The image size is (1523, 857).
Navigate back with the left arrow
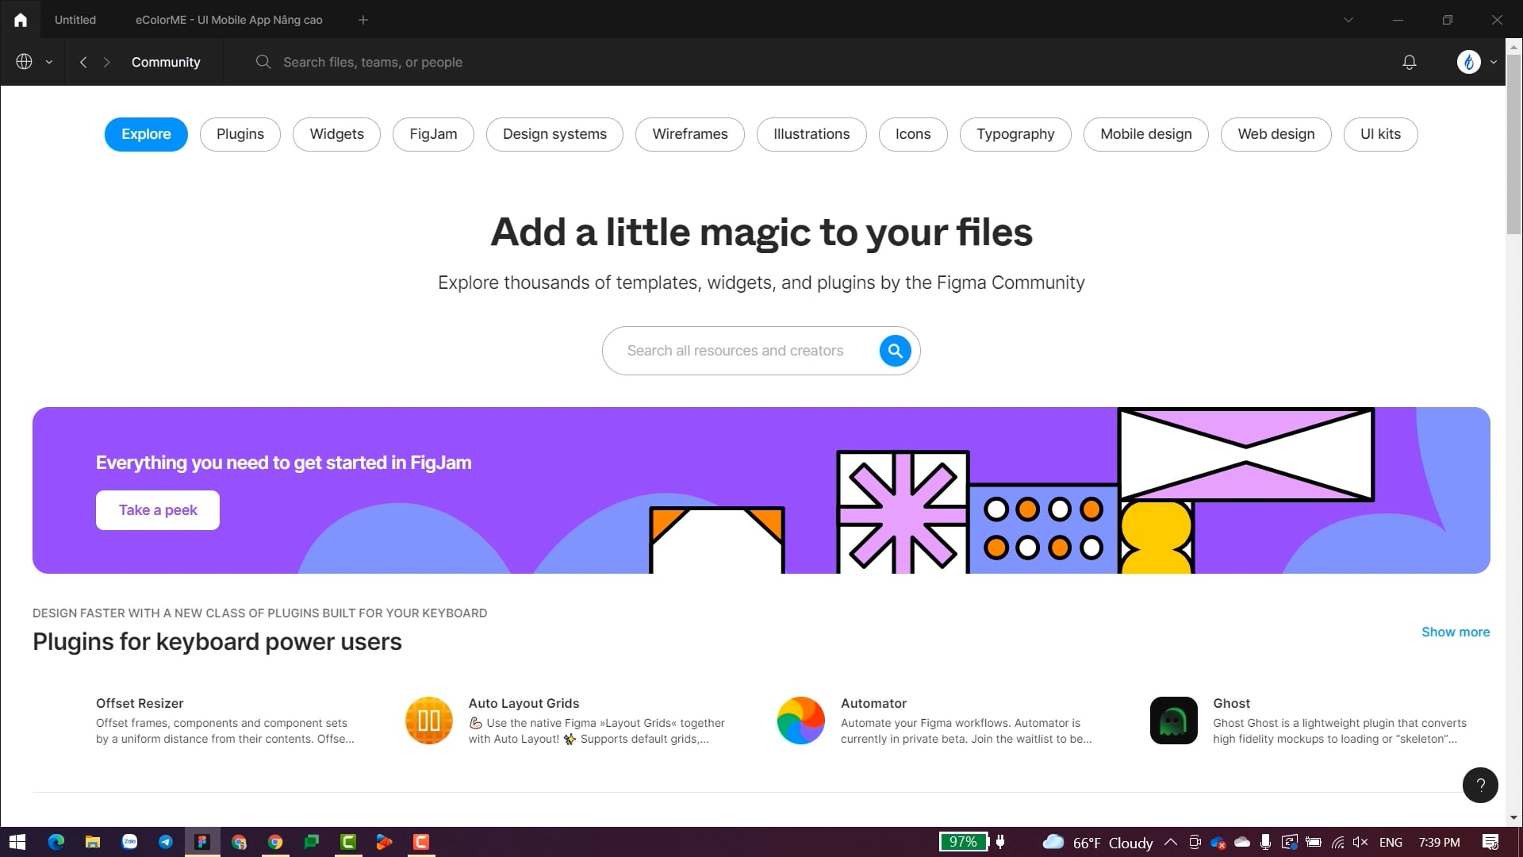click(x=83, y=62)
